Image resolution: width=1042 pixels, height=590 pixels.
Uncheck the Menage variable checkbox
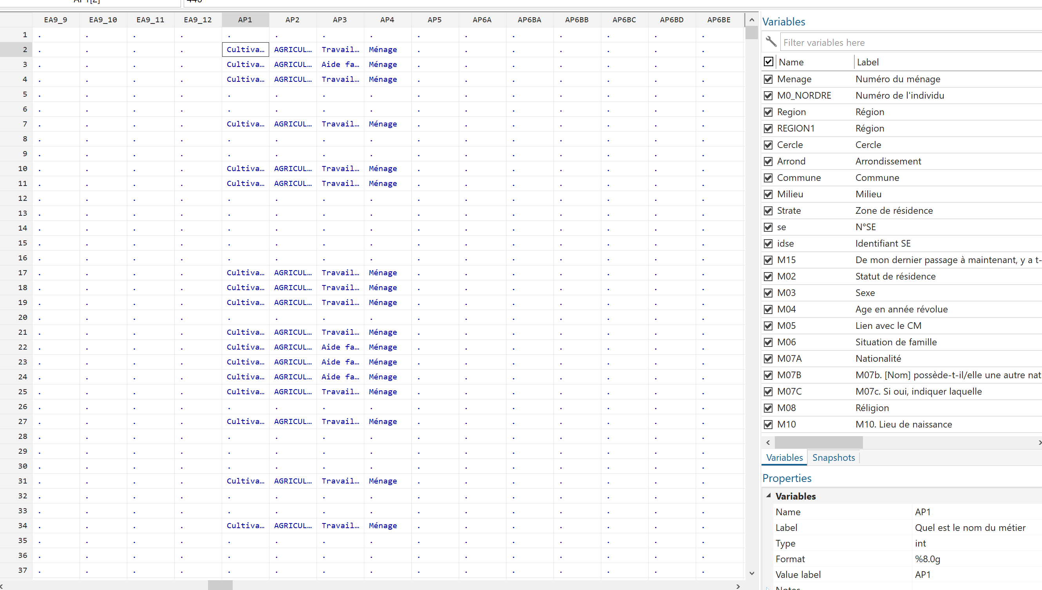click(768, 79)
